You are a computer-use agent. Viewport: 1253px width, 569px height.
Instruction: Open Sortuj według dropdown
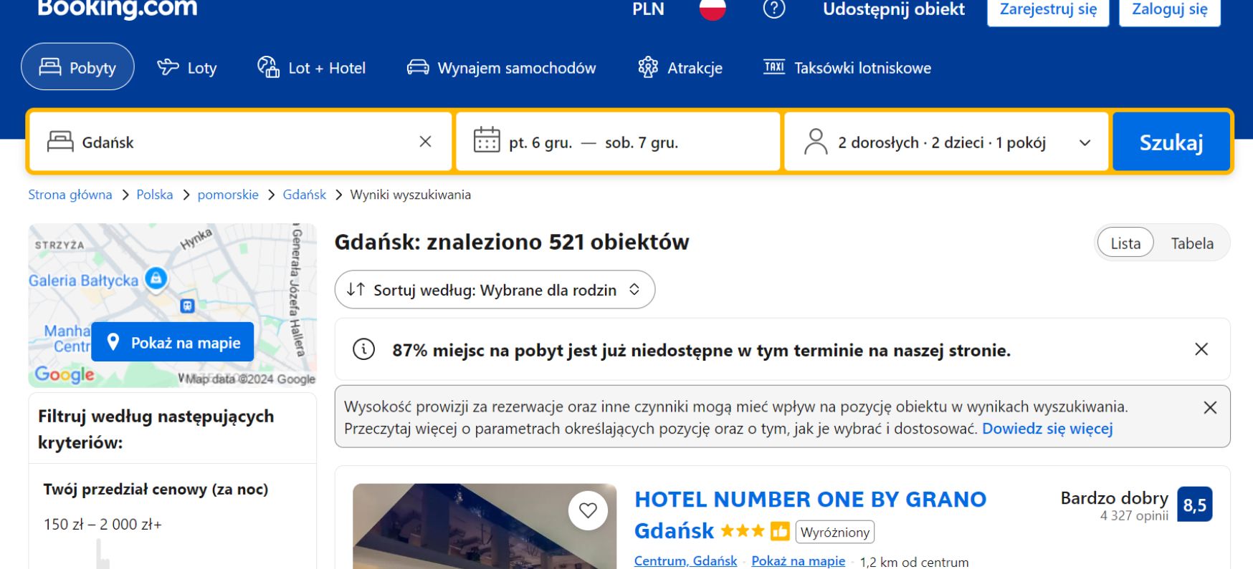[495, 289]
